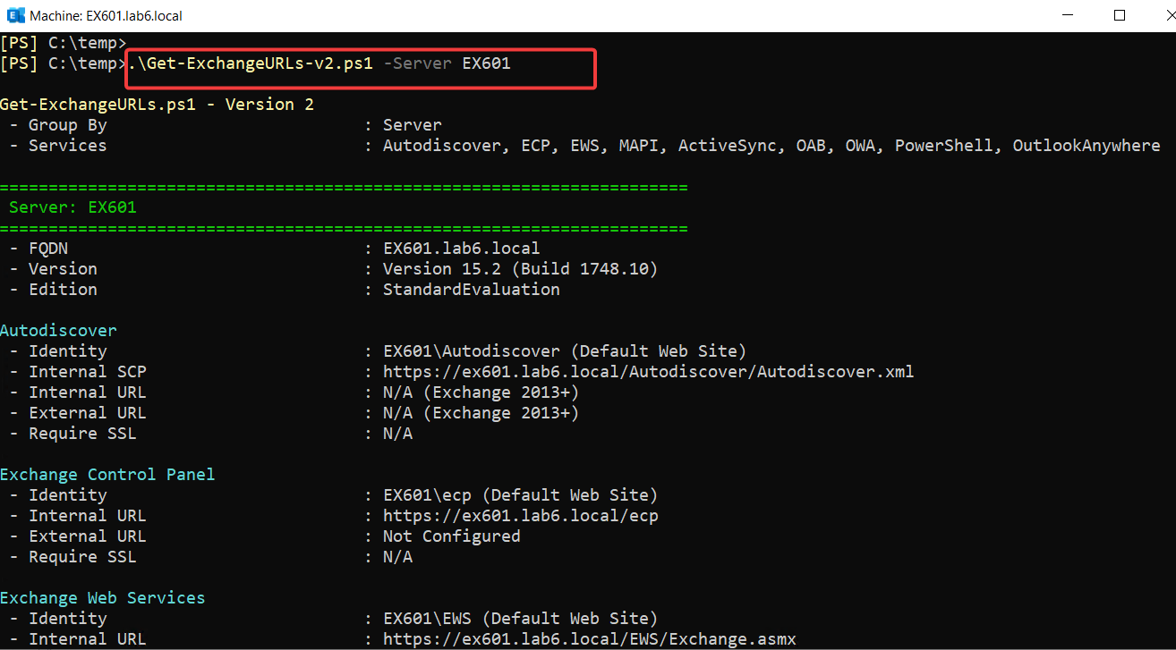This screenshot has width=1176, height=650.
Task: Click the "Internal SCP" label
Action: 88,372
